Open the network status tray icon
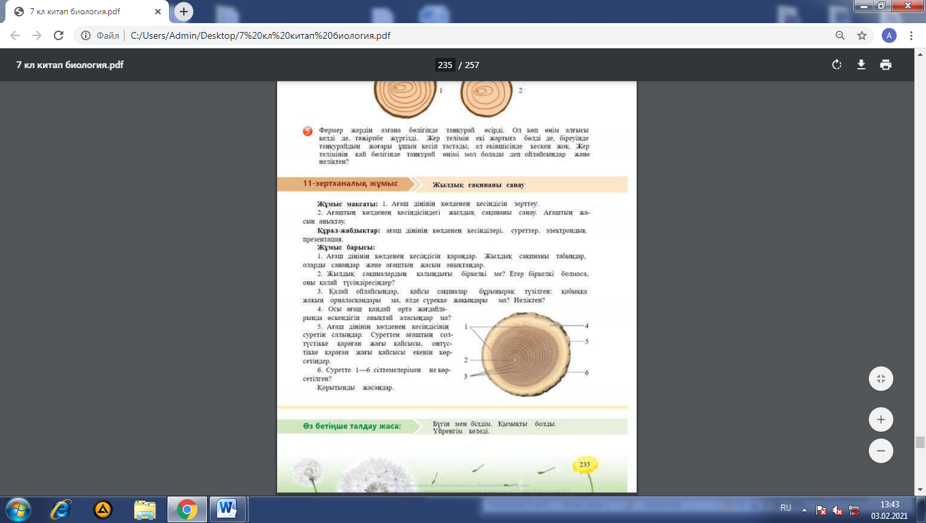Screen dimensions: 926x523 click(854, 510)
